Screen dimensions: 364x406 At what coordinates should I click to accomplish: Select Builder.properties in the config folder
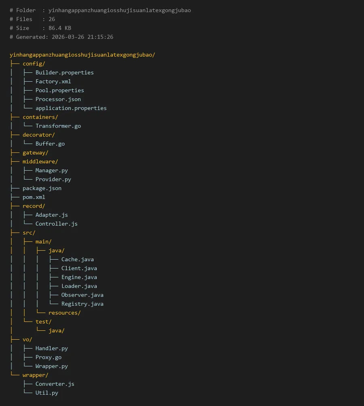pyautogui.click(x=64, y=72)
